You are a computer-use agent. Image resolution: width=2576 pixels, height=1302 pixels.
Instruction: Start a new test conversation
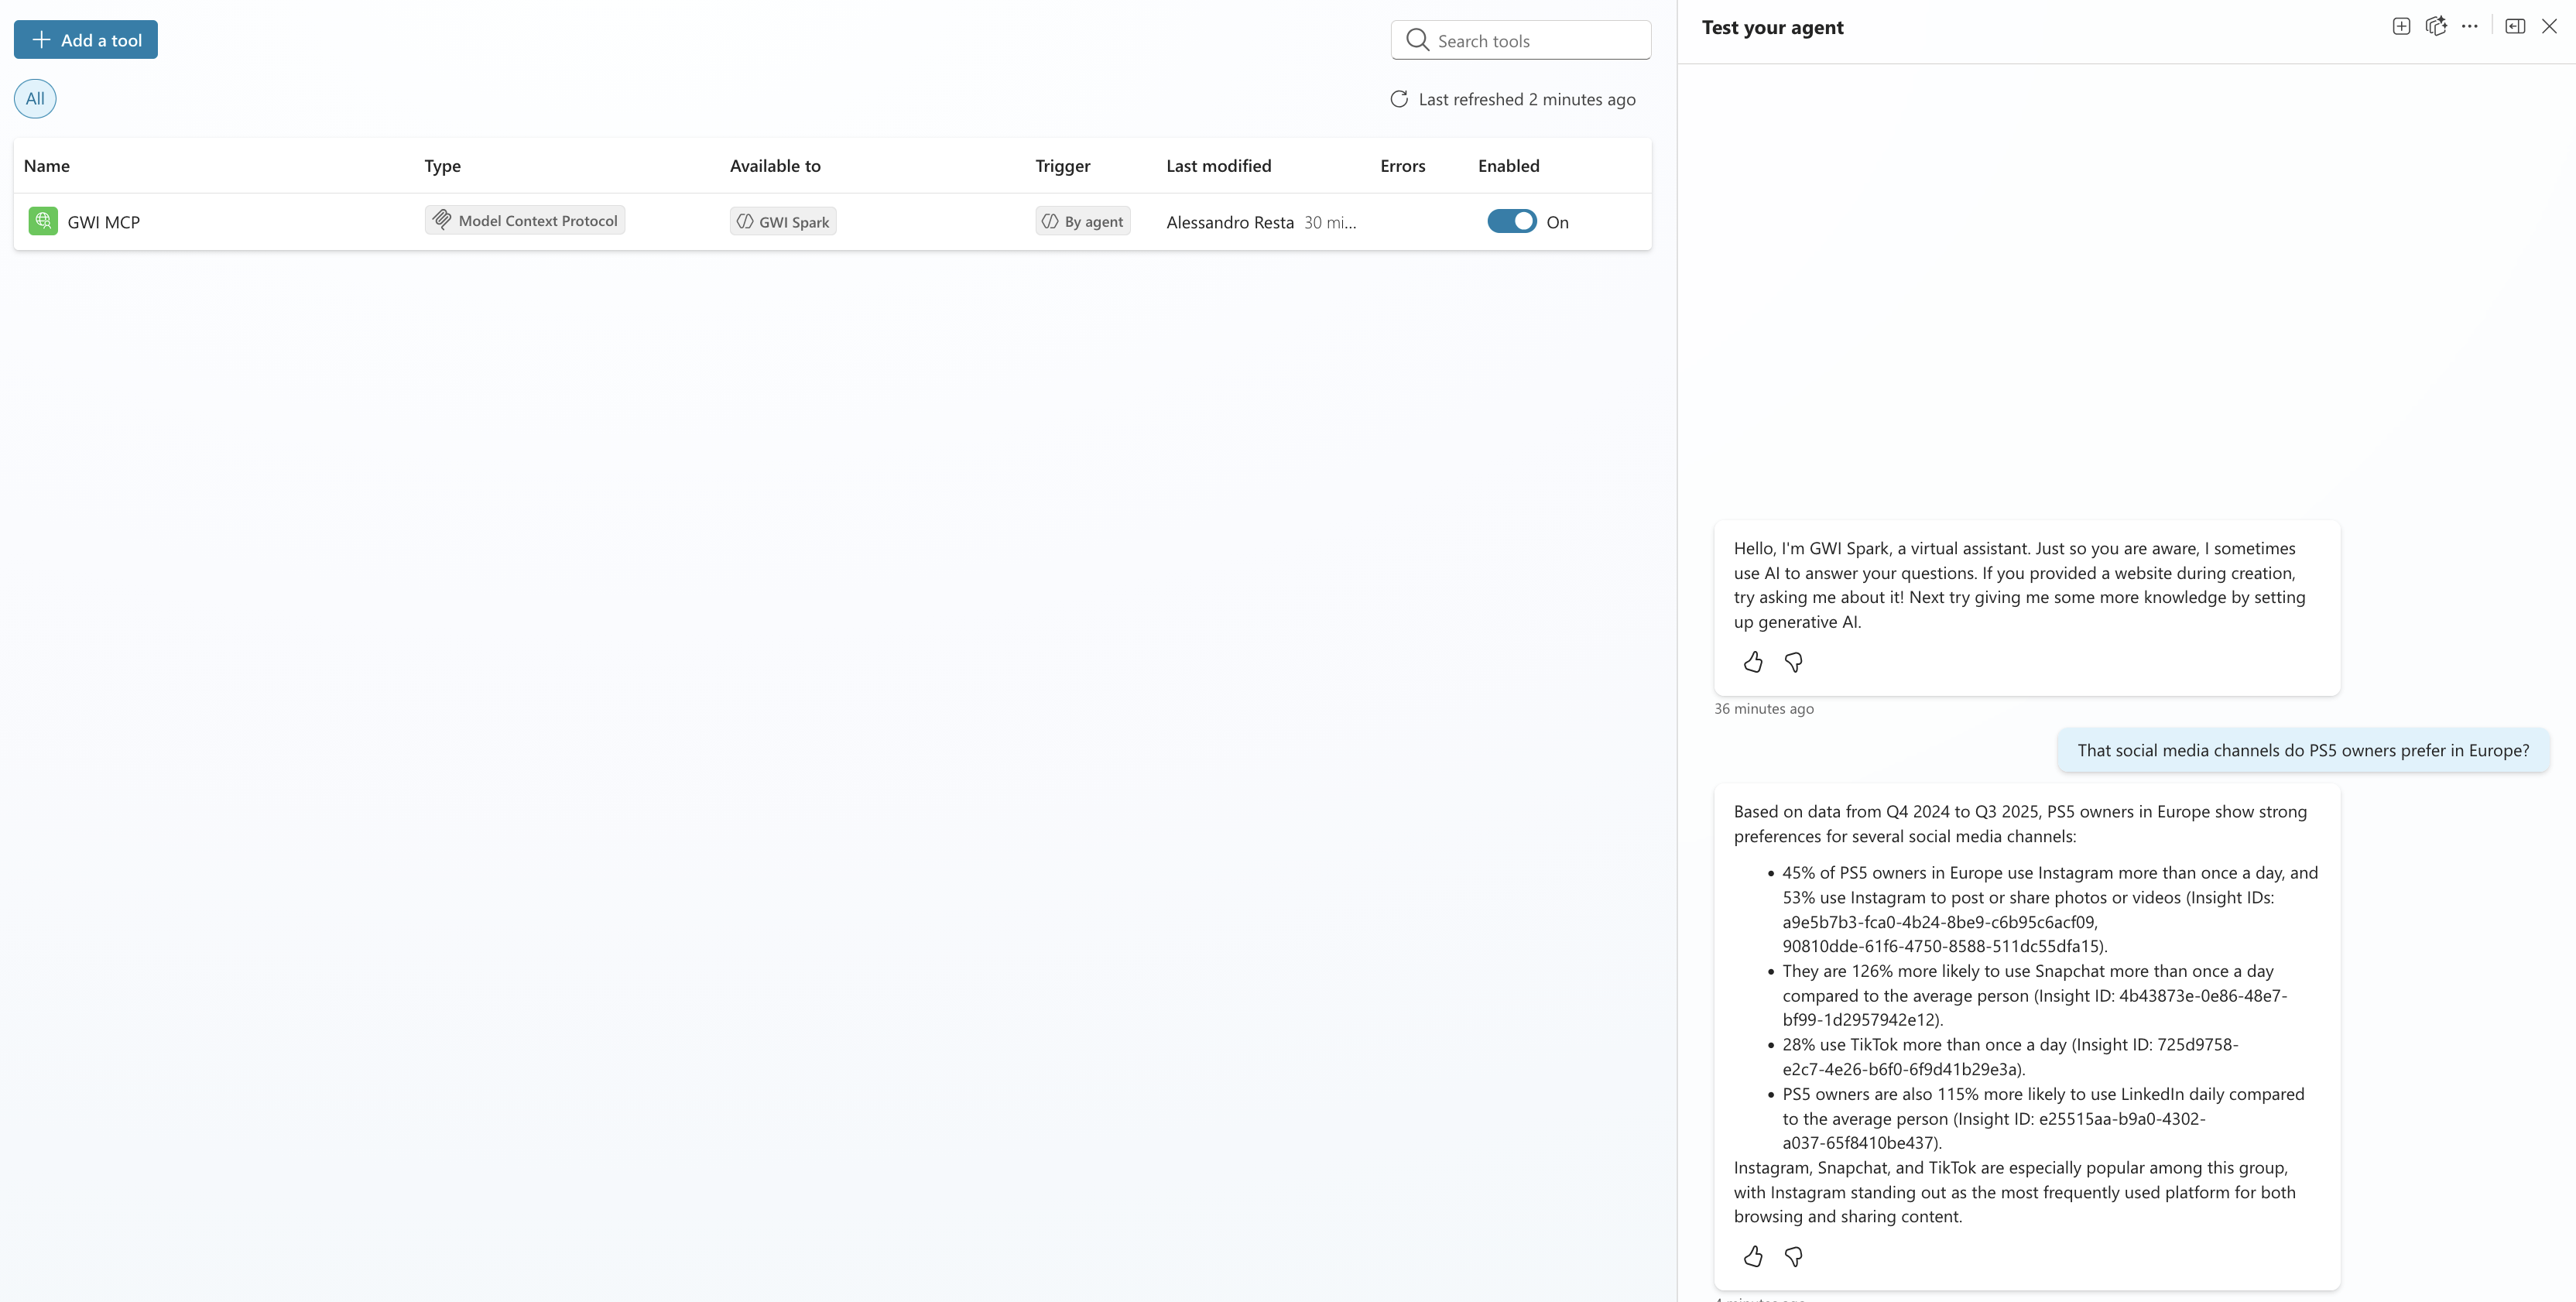2400,27
